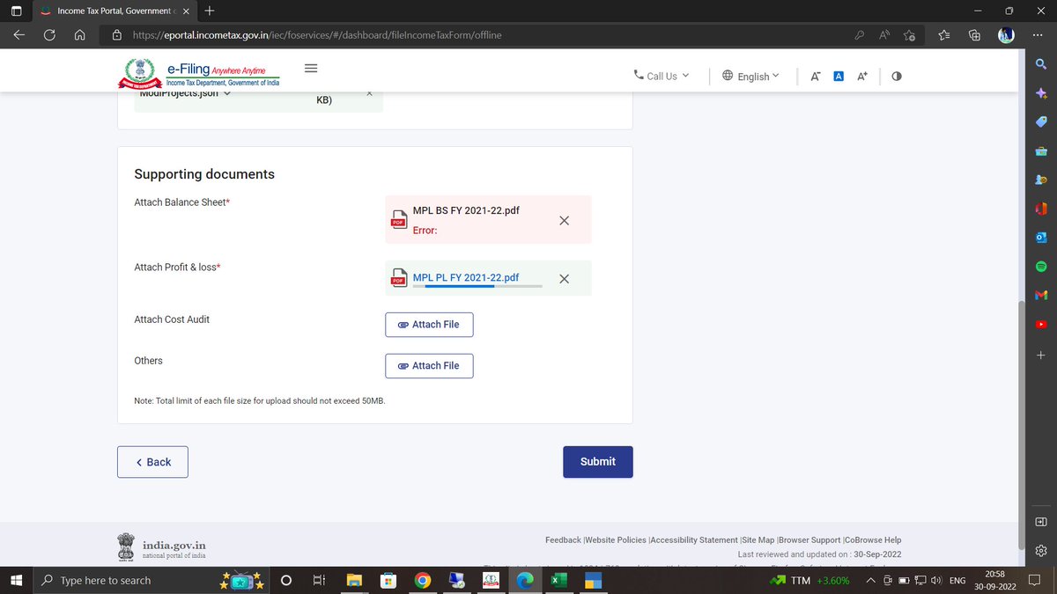Click the india.gov.in national portal logo

[161, 547]
